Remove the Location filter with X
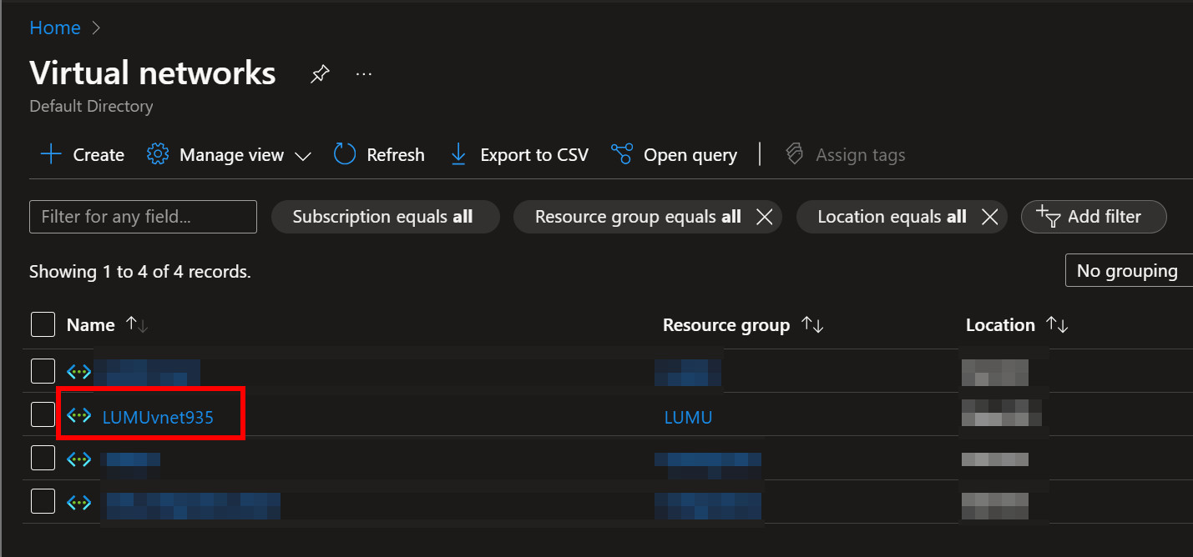Viewport: 1193px width, 557px height. (989, 217)
